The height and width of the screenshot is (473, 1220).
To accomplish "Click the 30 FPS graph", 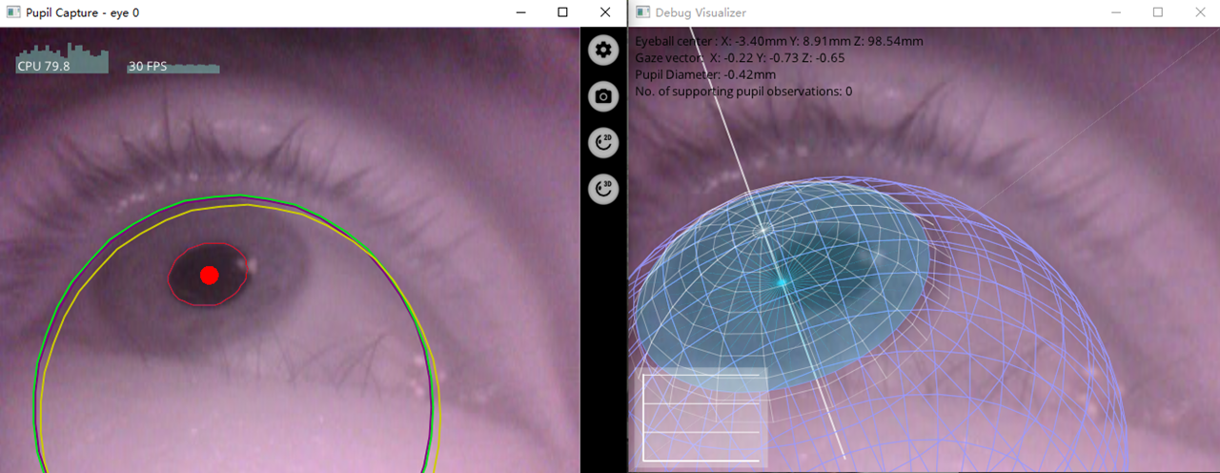I will pos(173,67).
